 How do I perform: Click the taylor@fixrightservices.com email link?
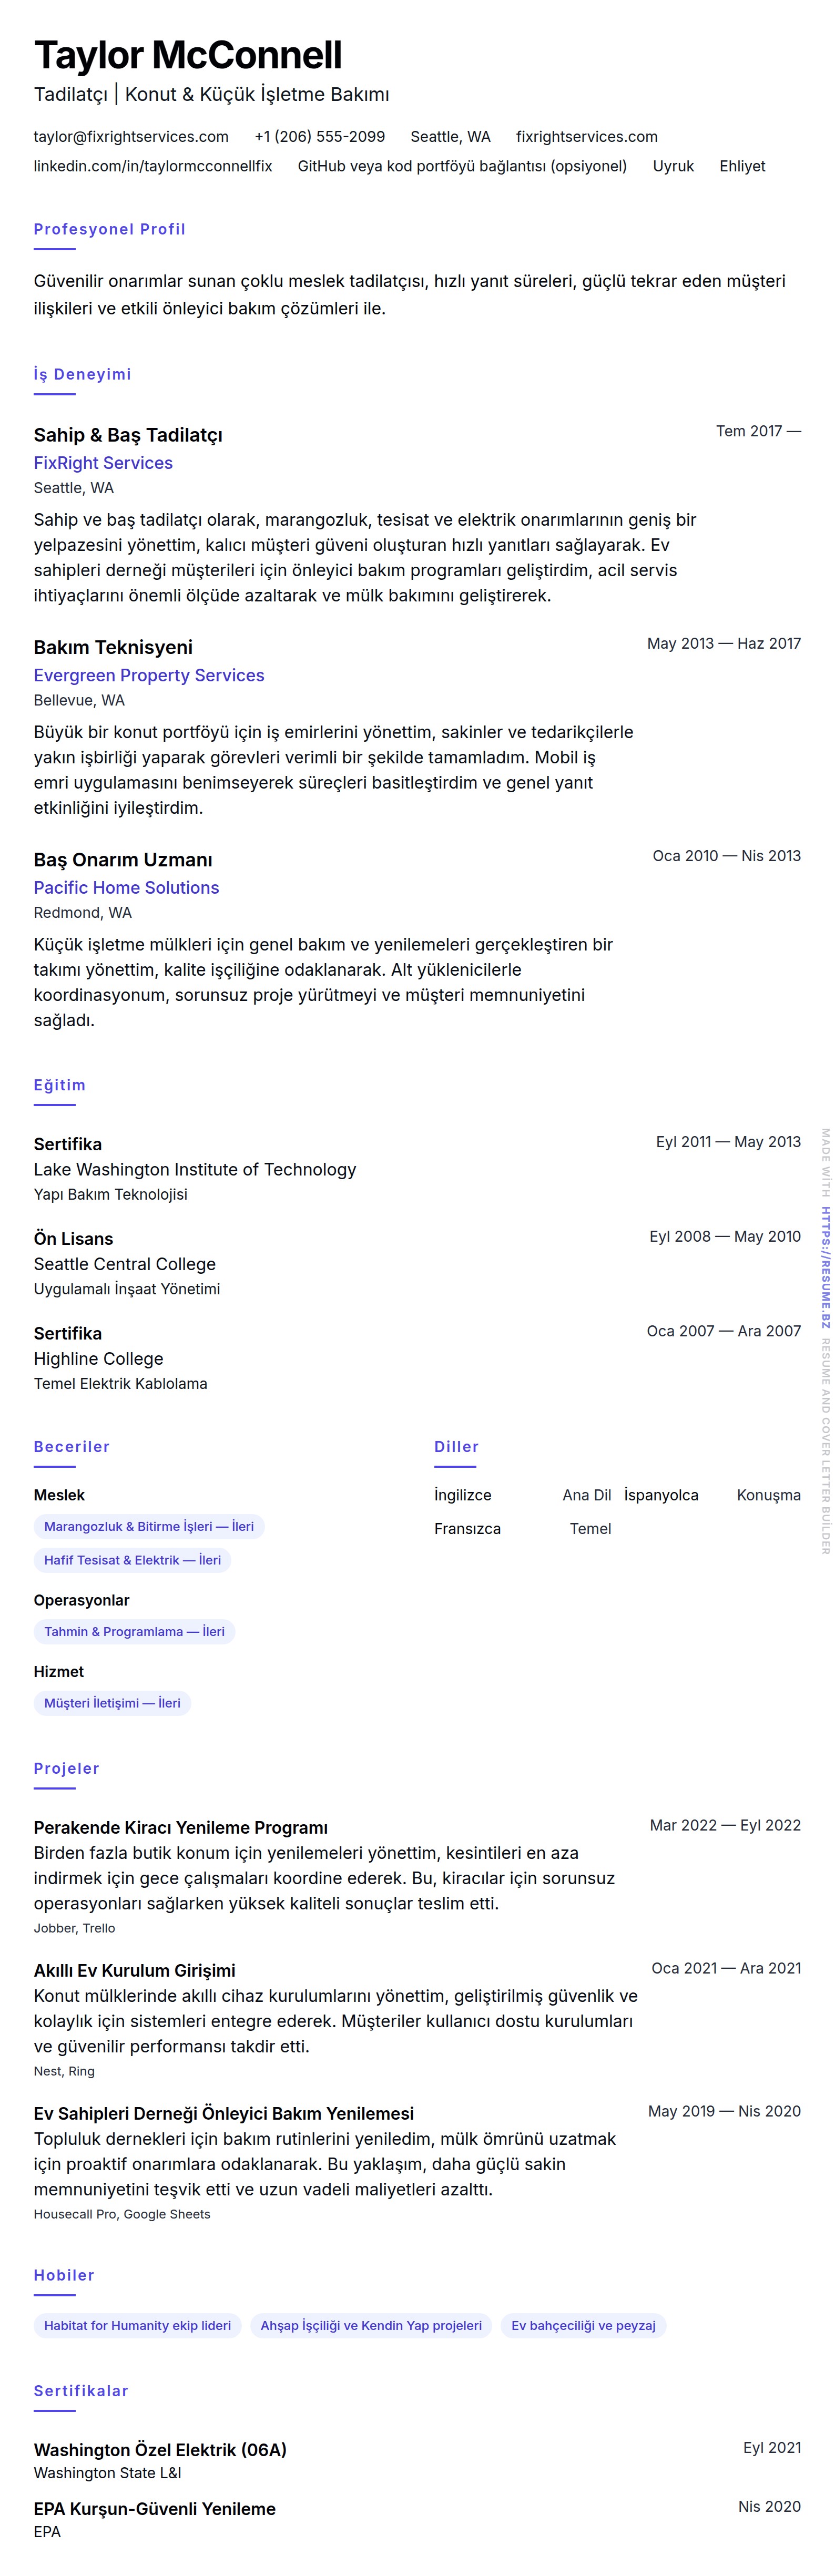tap(131, 137)
